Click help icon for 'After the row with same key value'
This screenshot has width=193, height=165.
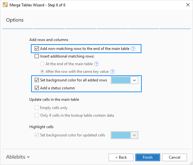tap(112, 72)
